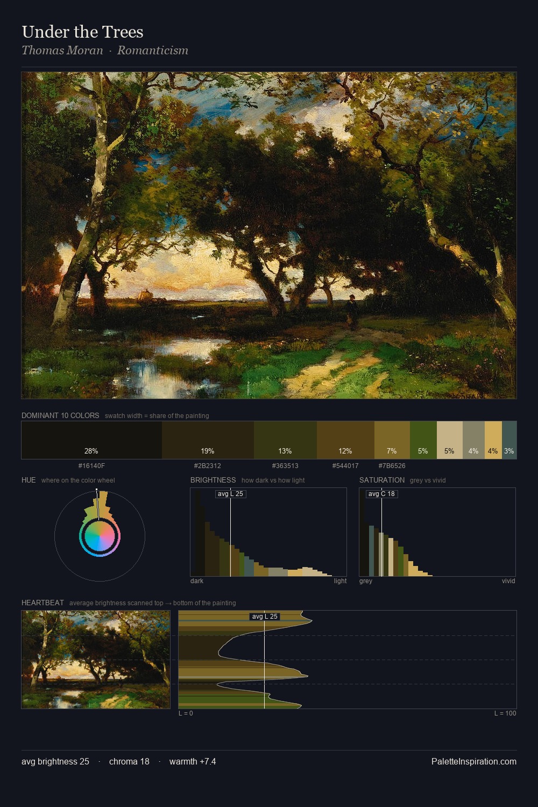Screen dimensions: 538x807
Task: Click the 'BRIGHTNESS' section heading
Action: (x=213, y=480)
